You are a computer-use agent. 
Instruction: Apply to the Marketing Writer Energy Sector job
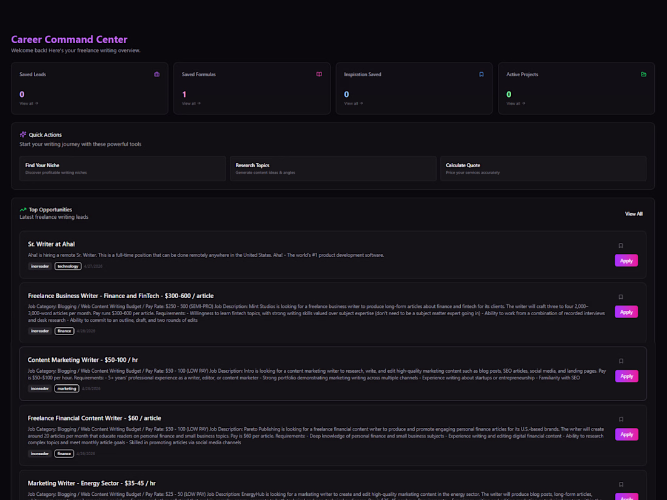tap(626, 496)
